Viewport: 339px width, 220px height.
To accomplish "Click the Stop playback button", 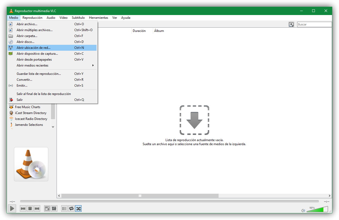I will (x=30, y=208).
